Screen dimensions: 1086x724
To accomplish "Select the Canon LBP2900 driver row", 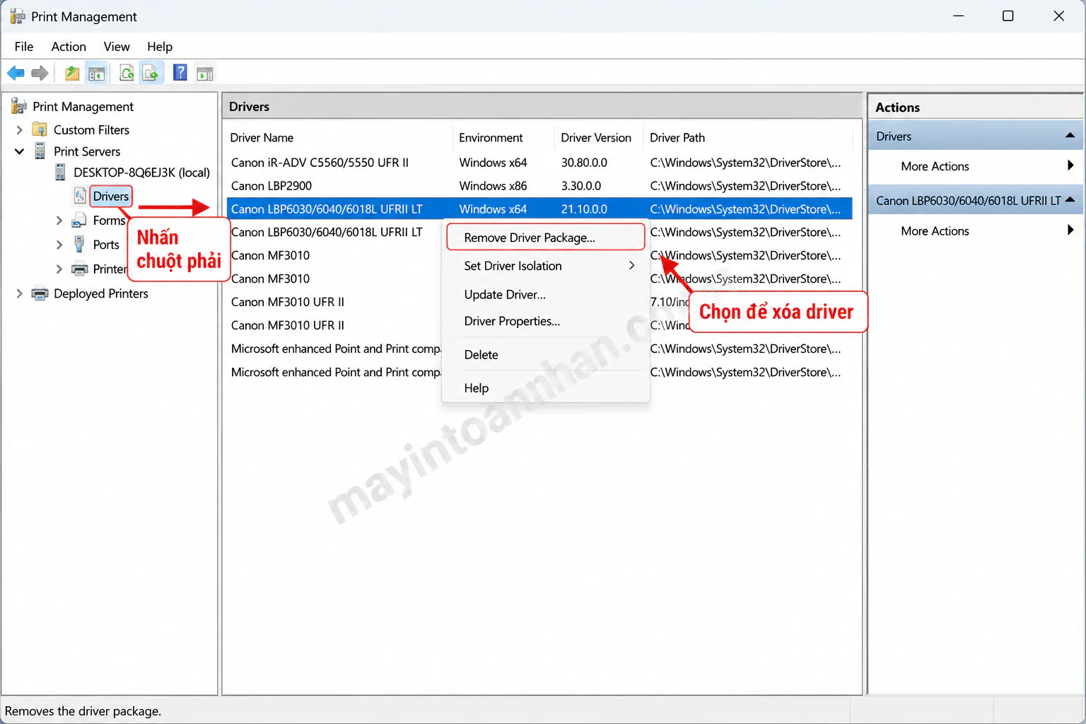I will click(539, 186).
